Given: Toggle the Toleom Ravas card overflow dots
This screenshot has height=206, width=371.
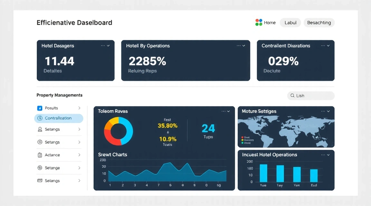Looking at the screenshot, I should [224, 111].
